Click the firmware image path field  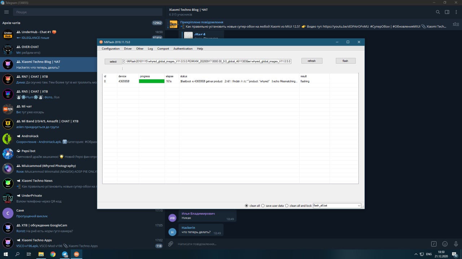207,62
